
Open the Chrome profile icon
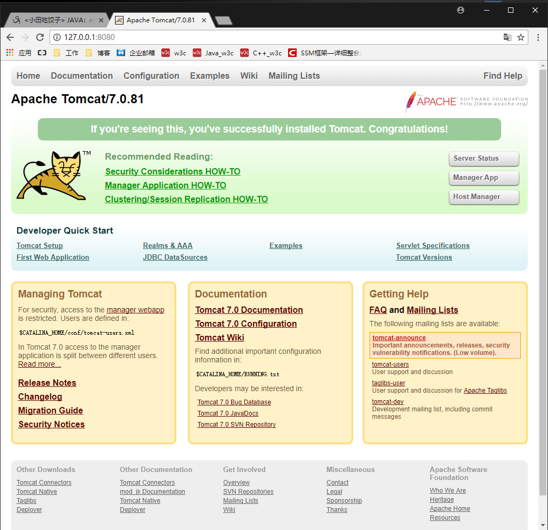461,10
